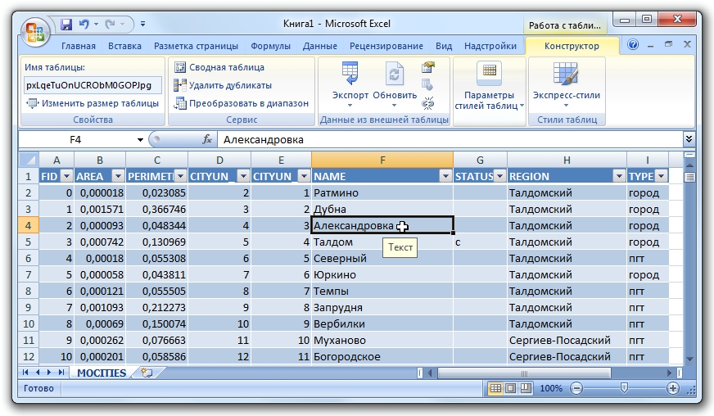Viewport: 714px width, 416px height.
Task: Open the Формулы ribbon tab
Action: click(x=271, y=46)
